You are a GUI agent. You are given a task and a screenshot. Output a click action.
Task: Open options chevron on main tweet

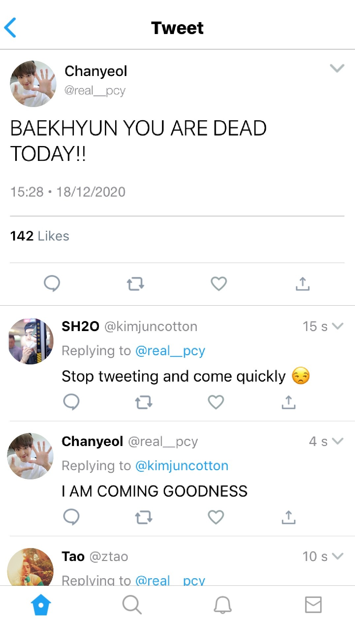(x=337, y=68)
